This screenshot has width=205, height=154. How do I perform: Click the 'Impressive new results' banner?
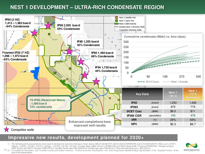click(x=89, y=138)
